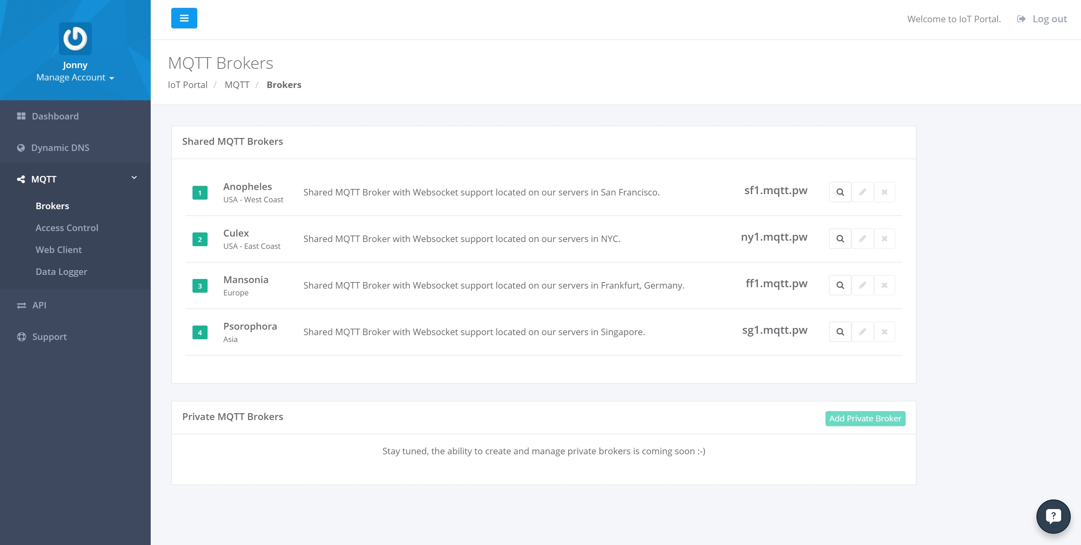Edit the Culex broker (pencil icon)
This screenshot has width=1081, height=545.
862,239
